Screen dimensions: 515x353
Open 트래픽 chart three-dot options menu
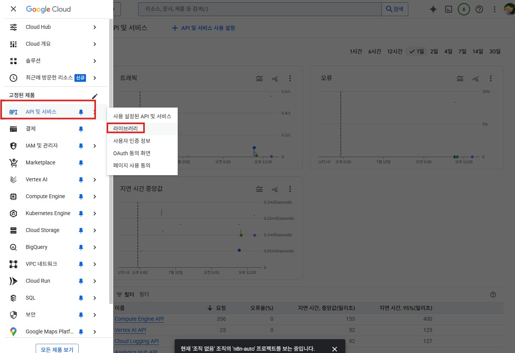(x=290, y=78)
